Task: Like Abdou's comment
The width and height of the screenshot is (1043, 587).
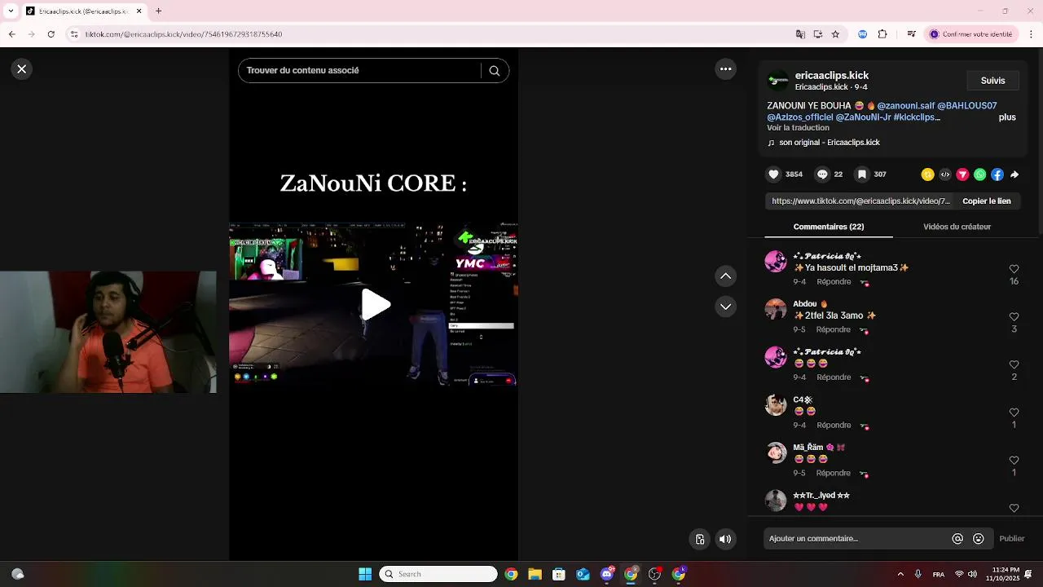Action: click(x=1014, y=316)
